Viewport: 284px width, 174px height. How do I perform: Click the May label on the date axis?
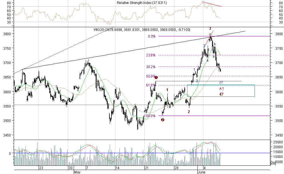[77, 173]
